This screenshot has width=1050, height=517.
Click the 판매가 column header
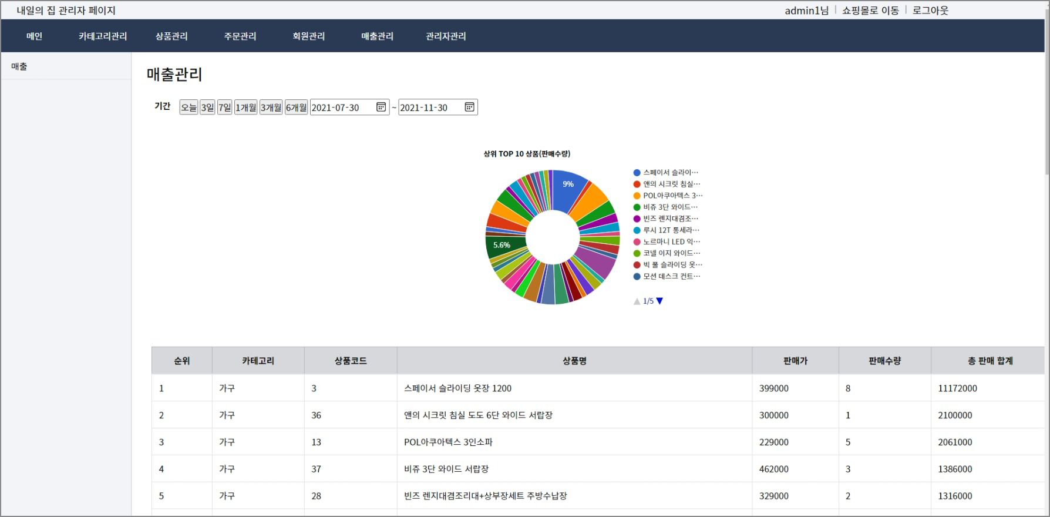(795, 361)
